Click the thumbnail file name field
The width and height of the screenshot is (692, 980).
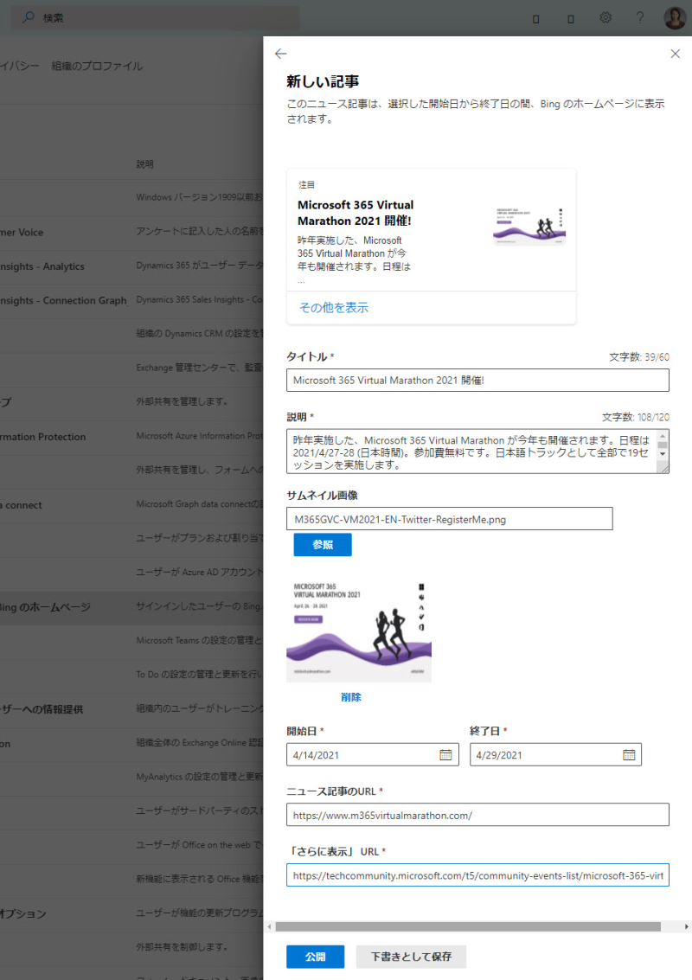click(450, 519)
